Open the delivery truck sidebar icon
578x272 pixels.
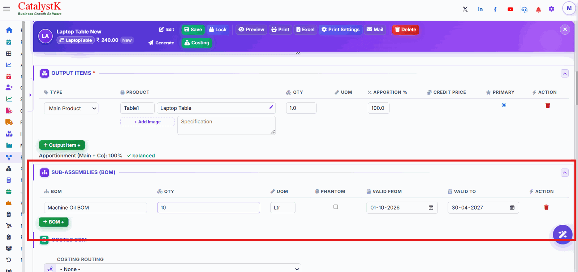(9, 122)
